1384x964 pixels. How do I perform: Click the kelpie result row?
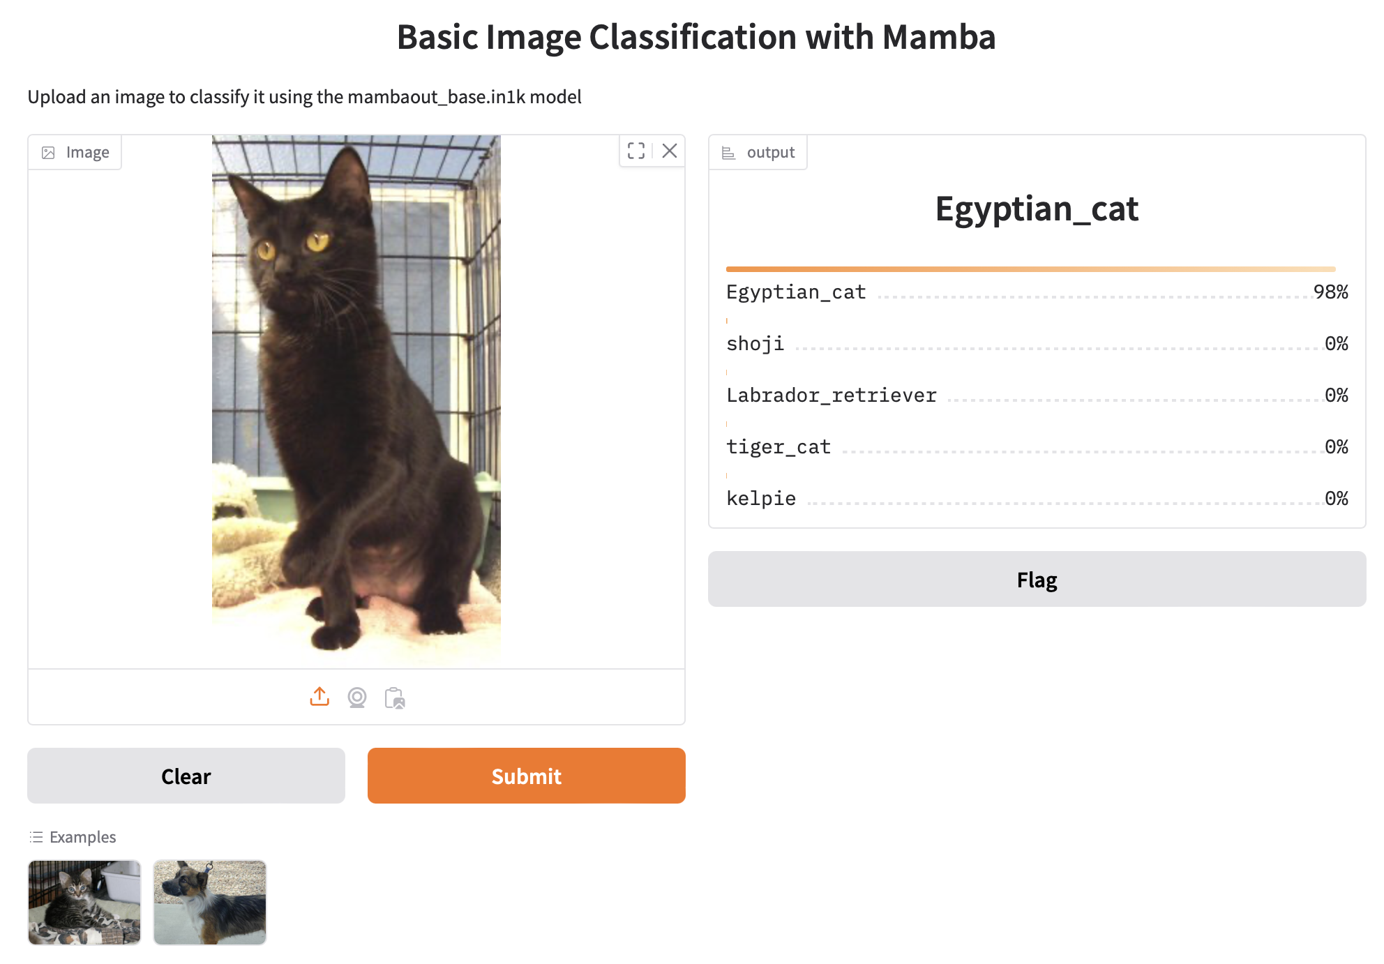pos(1037,499)
